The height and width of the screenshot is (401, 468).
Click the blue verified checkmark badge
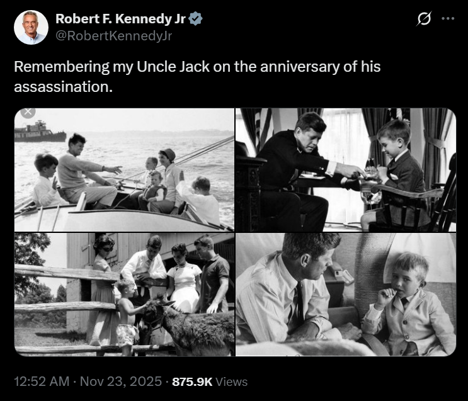click(x=196, y=19)
